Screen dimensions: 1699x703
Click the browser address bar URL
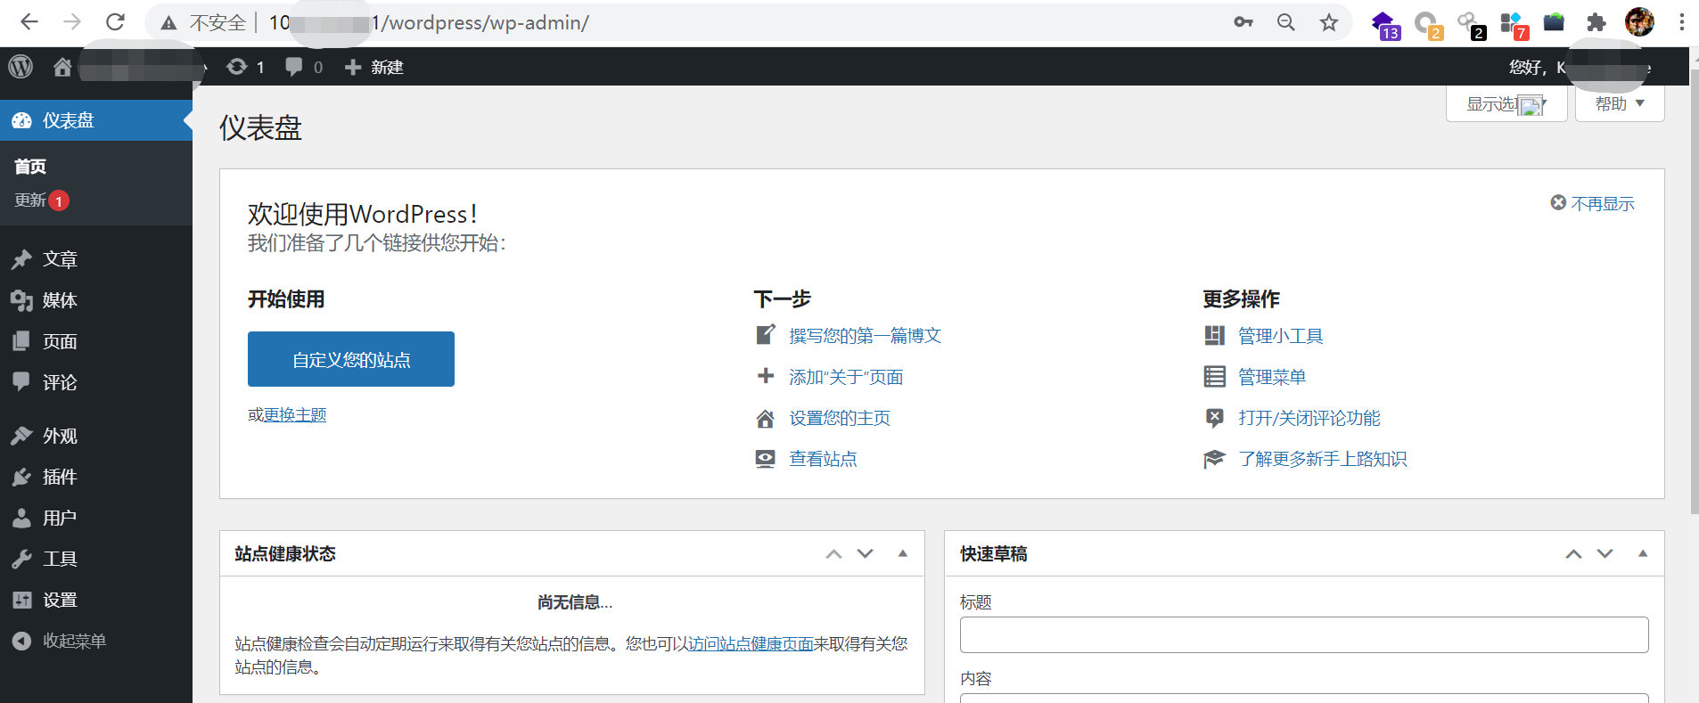[429, 22]
